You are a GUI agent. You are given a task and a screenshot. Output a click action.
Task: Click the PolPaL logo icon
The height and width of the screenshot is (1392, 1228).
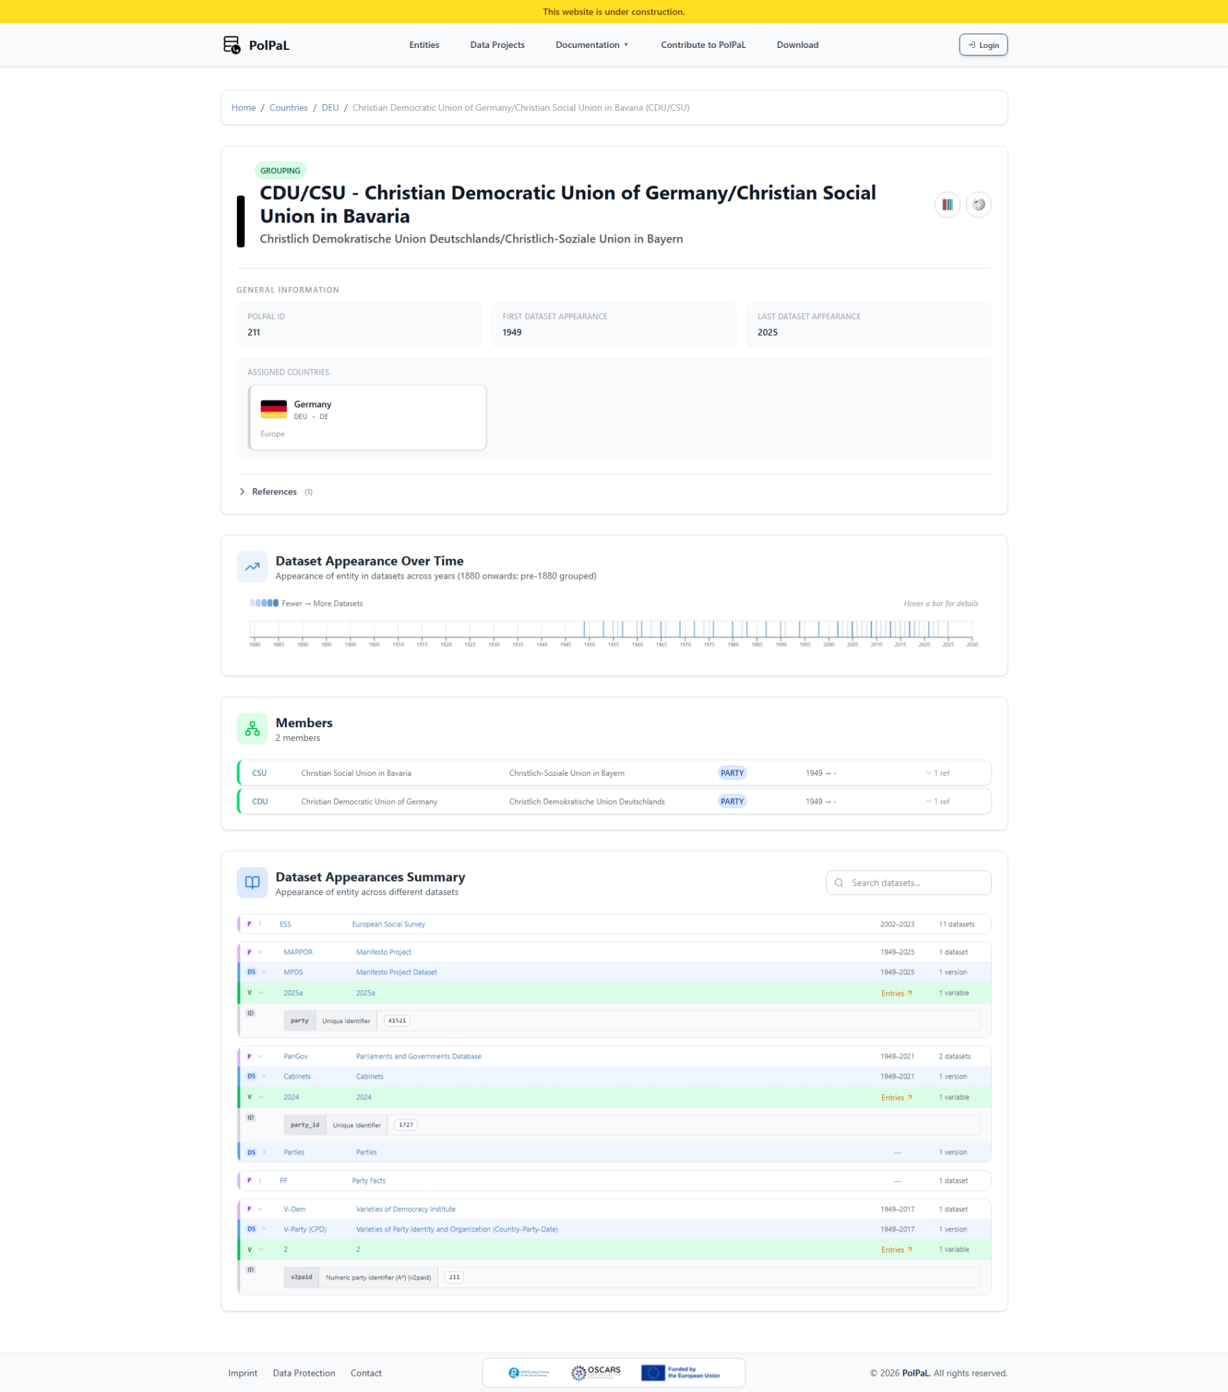[x=231, y=45]
